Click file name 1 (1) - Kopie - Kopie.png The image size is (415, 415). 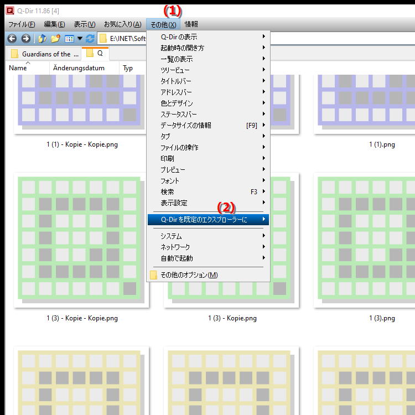coord(82,144)
